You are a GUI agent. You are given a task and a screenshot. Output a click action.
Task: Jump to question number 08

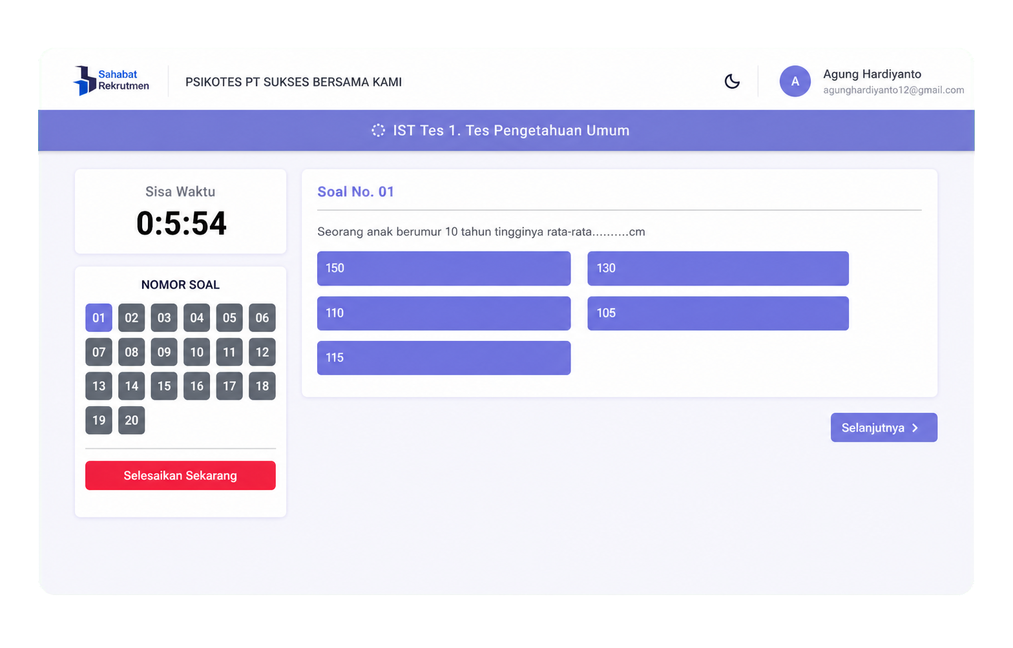coord(131,352)
